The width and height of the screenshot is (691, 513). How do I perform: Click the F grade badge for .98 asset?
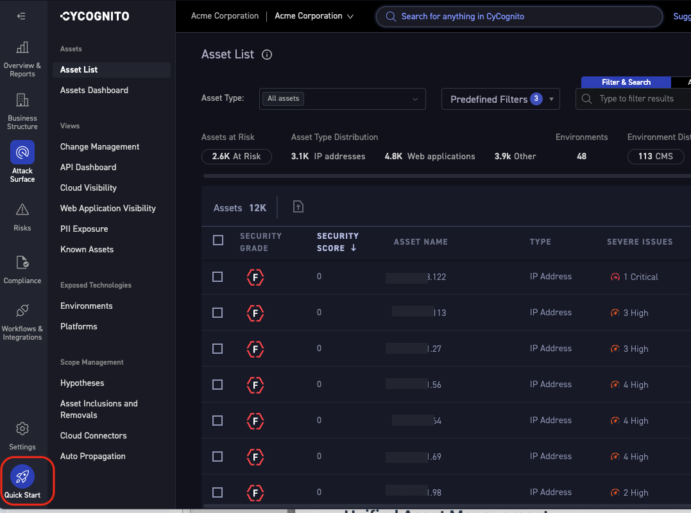point(255,492)
